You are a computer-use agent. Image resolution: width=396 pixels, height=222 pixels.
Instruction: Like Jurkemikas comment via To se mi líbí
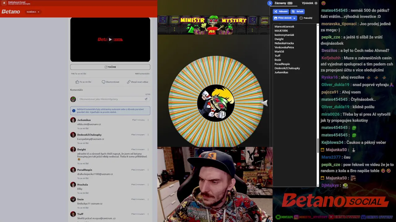(x=83, y=128)
